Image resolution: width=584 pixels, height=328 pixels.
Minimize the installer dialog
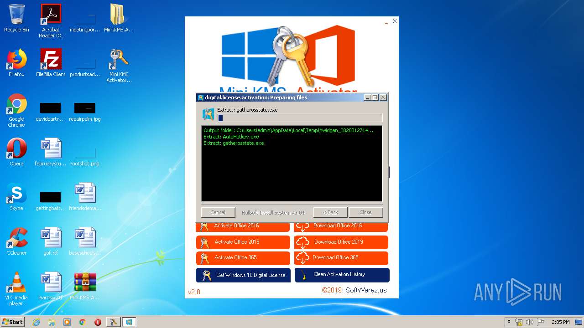pyautogui.click(x=367, y=97)
